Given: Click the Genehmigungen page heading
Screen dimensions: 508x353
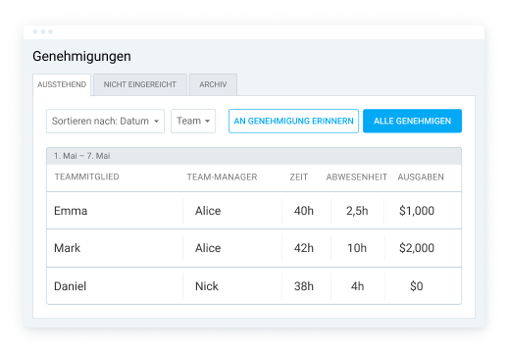Looking at the screenshot, I should (x=81, y=56).
